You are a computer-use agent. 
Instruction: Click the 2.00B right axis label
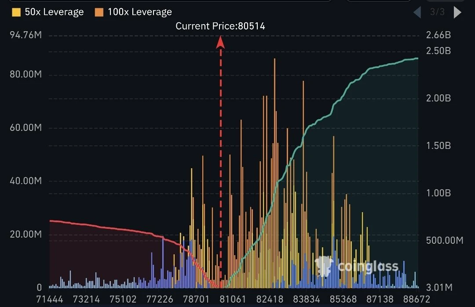[x=438, y=98]
